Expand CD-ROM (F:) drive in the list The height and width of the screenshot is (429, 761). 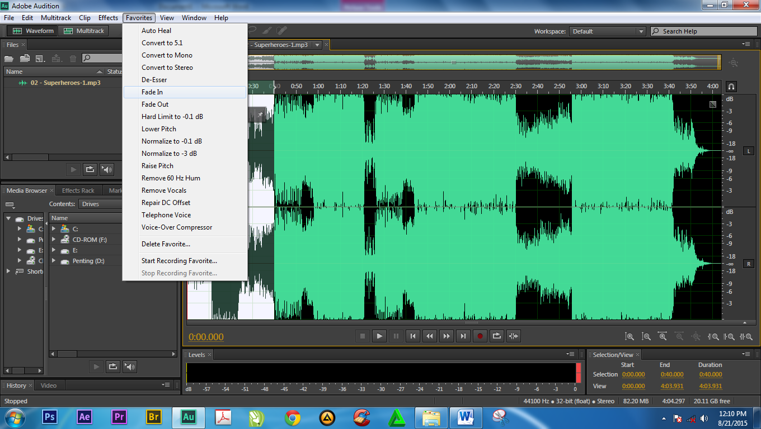54,240
